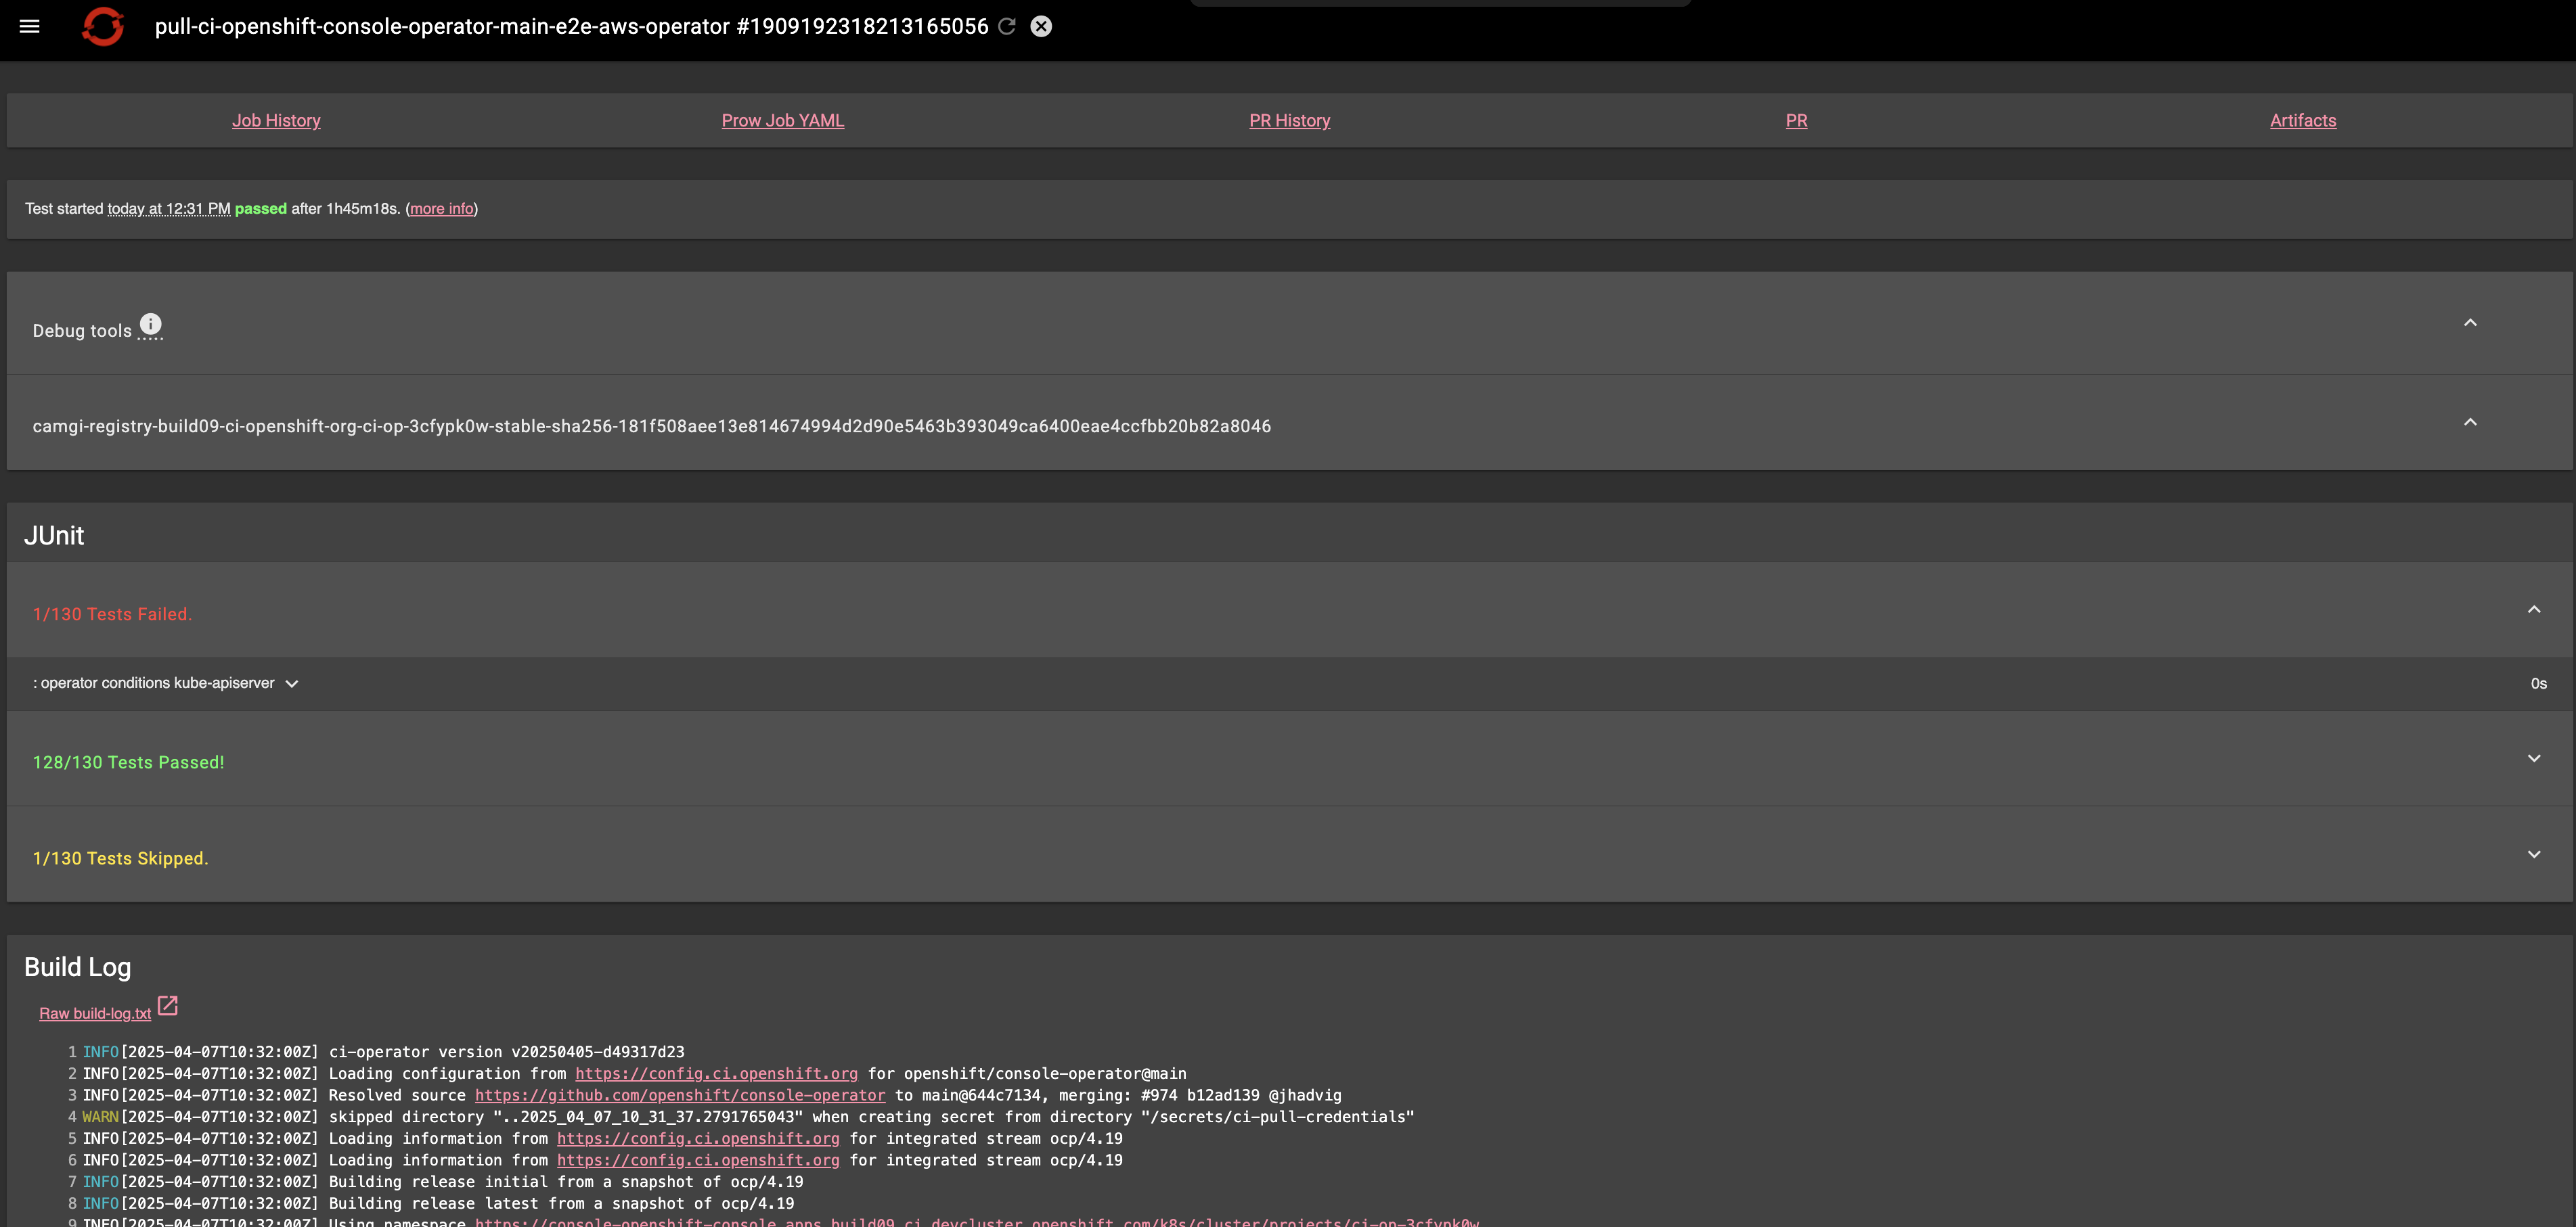The image size is (2576, 1227).
Task: Click the Prow red logo icon
Action: click(103, 27)
